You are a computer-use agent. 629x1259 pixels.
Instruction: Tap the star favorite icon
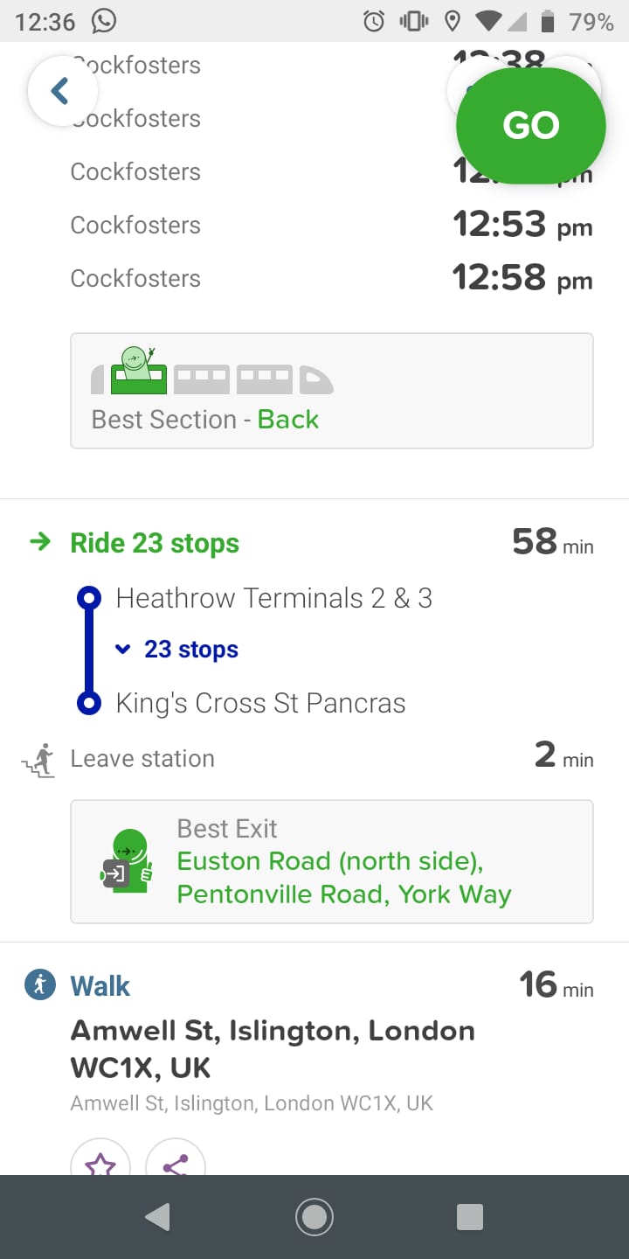click(x=100, y=1161)
